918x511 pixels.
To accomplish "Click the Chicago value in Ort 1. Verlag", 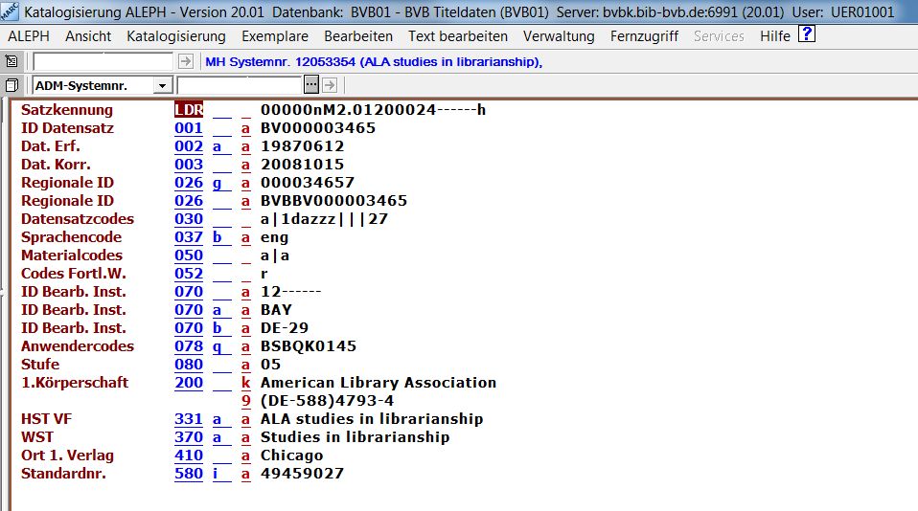I will pos(291,455).
